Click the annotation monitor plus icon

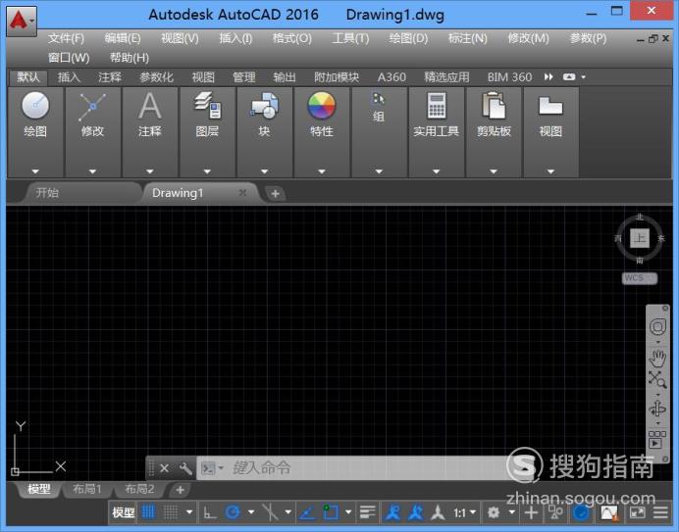coord(532,513)
